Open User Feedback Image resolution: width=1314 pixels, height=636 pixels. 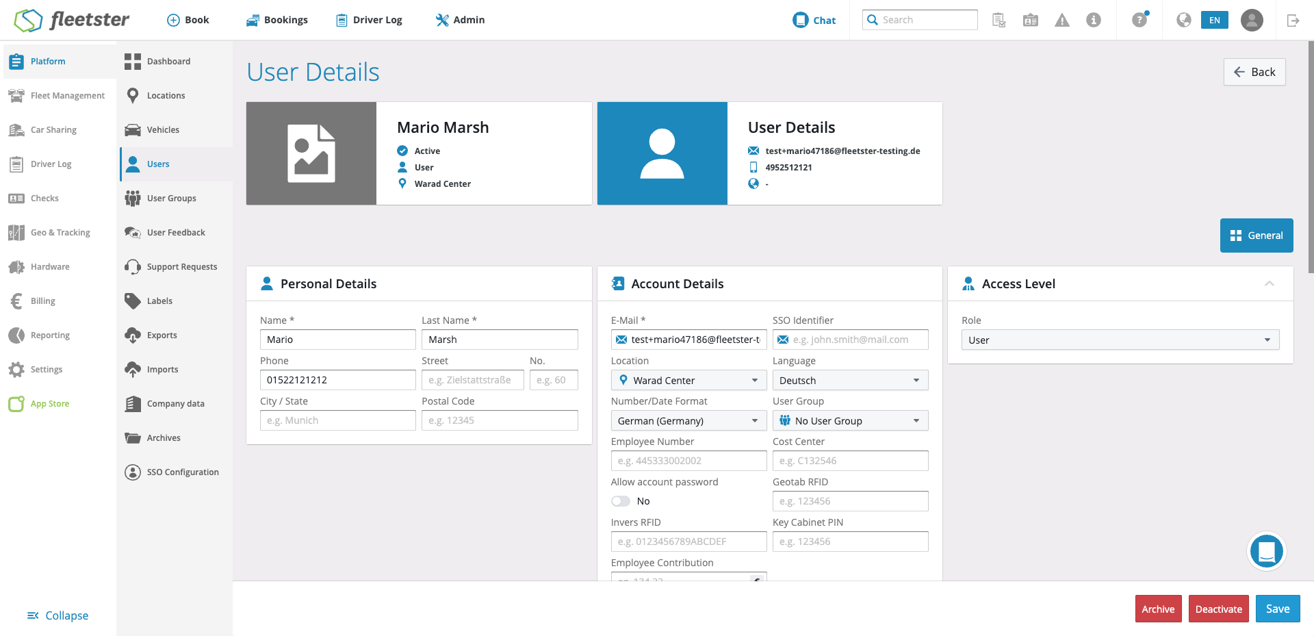point(176,233)
